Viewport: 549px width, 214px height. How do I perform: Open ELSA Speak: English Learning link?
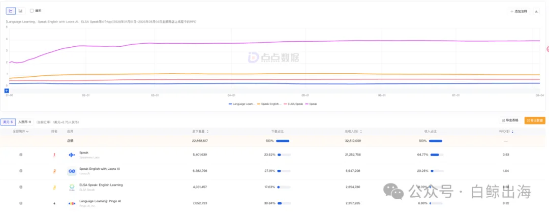click(x=101, y=185)
